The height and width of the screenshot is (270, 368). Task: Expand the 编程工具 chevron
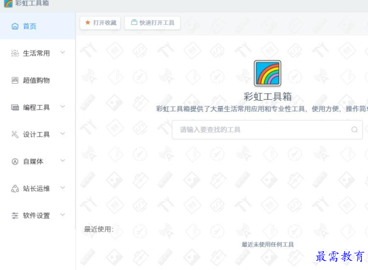tap(62, 107)
